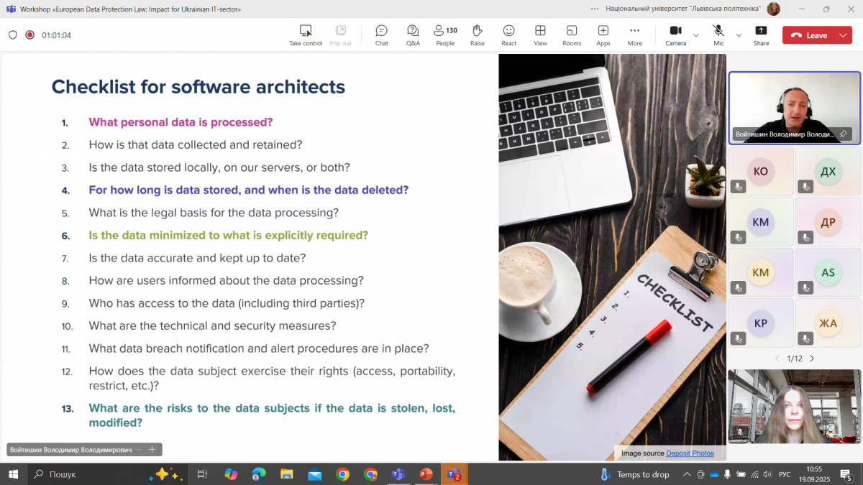
Task: Expand the Camera options arrow
Action: pos(696,35)
